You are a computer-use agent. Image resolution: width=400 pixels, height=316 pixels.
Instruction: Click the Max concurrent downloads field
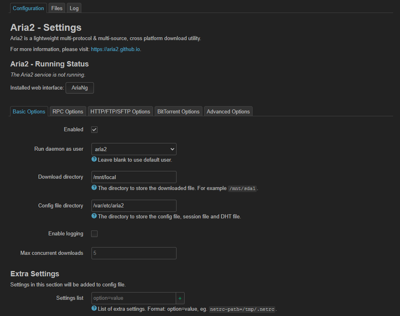pyautogui.click(x=134, y=253)
